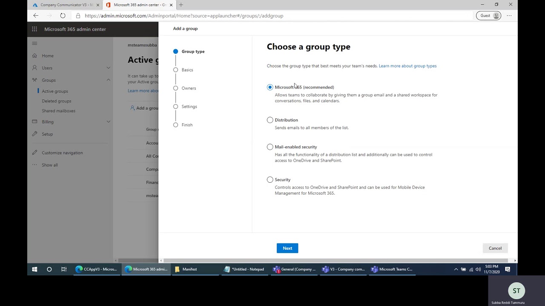Close the Company Communicator V3 tab
This screenshot has width=545, height=306.
click(98, 5)
